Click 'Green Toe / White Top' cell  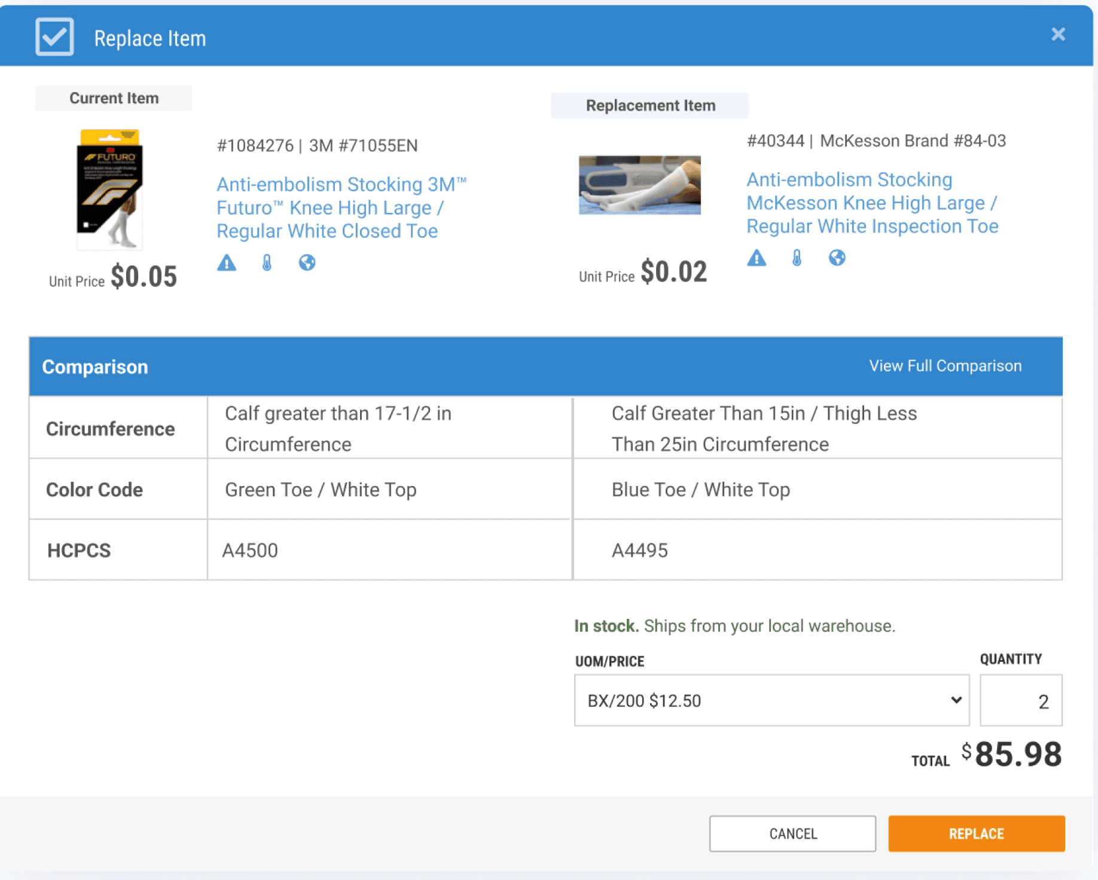coord(390,489)
